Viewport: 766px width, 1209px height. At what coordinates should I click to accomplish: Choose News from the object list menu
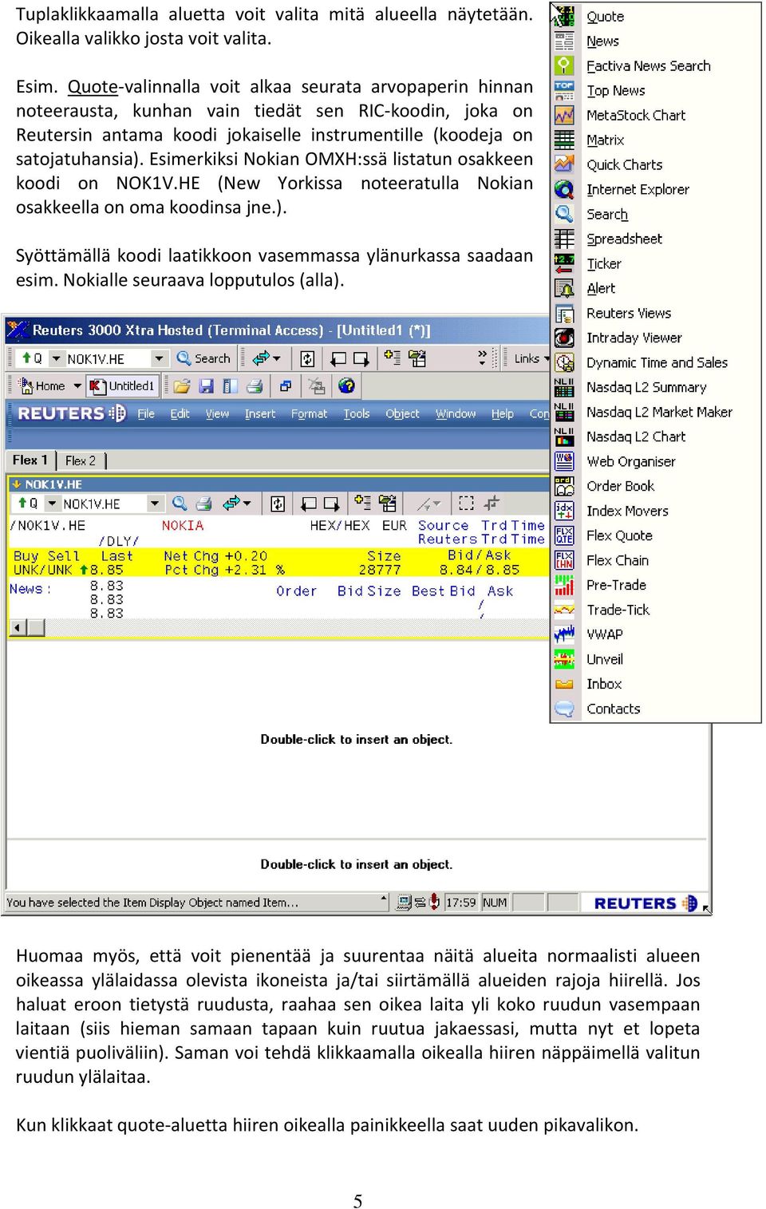click(x=602, y=41)
